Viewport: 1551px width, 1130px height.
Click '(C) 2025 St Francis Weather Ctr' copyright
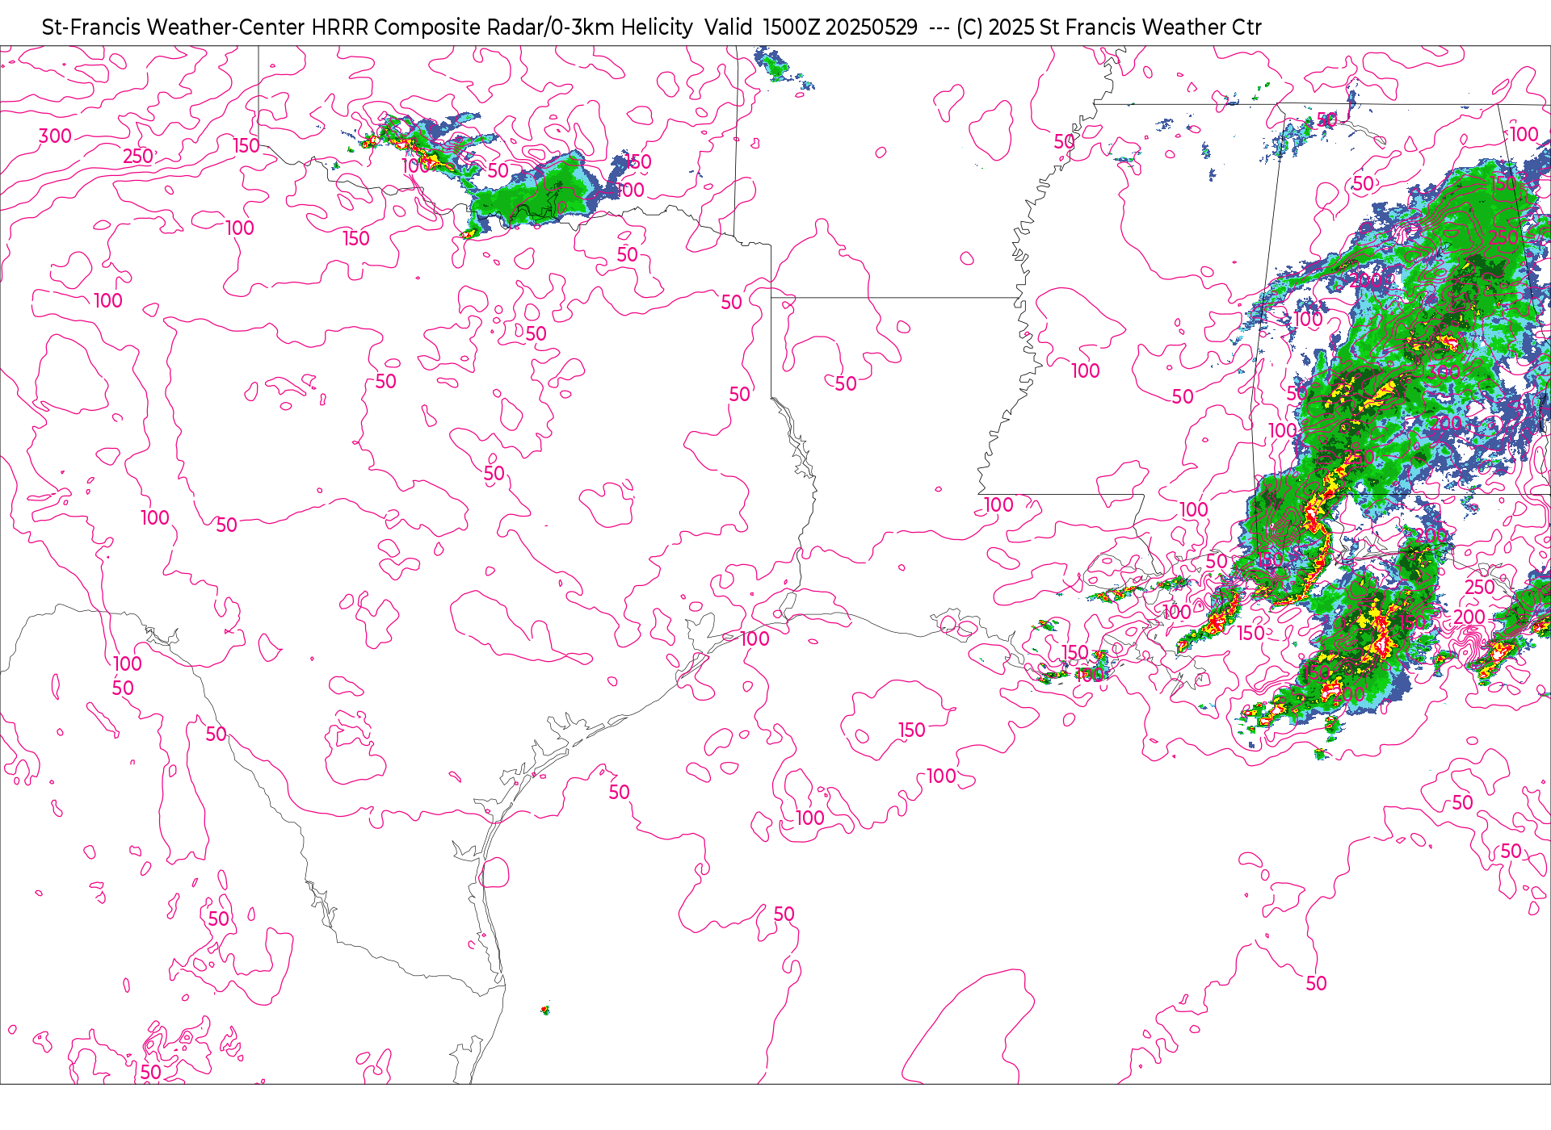coord(1108,27)
